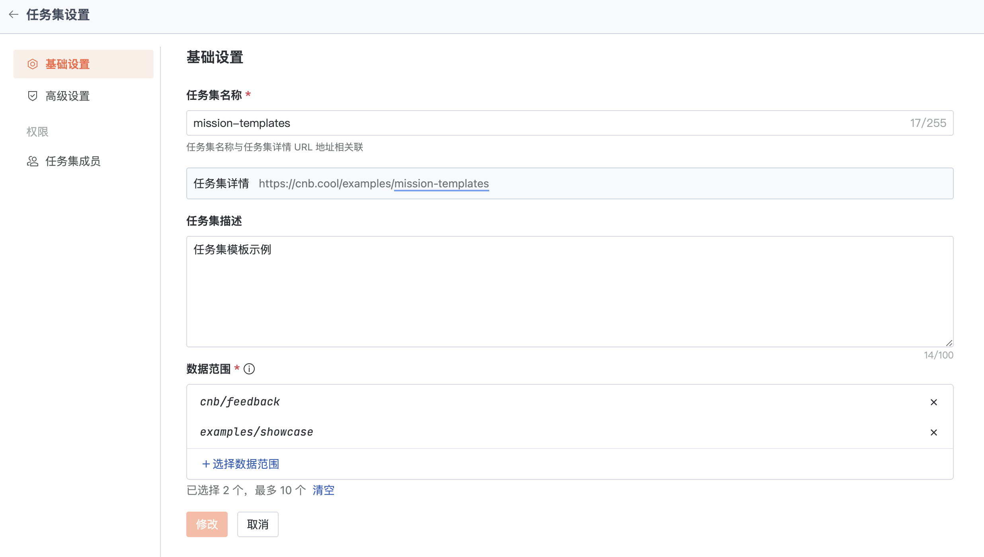Remove examples/showcase with its X icon
984x557 pixels.
(933, 432)
